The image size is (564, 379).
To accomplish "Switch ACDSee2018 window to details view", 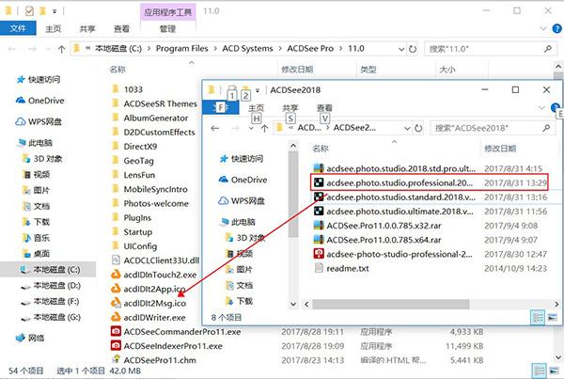I will coord(538,318).
